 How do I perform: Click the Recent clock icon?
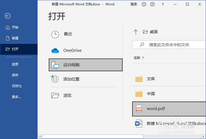click(55, 34)
